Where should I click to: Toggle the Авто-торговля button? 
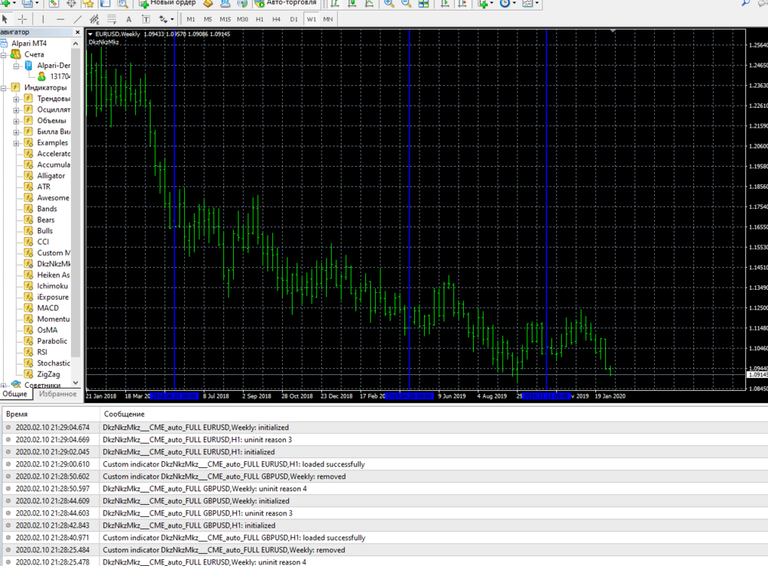click(x=286, y=4)
